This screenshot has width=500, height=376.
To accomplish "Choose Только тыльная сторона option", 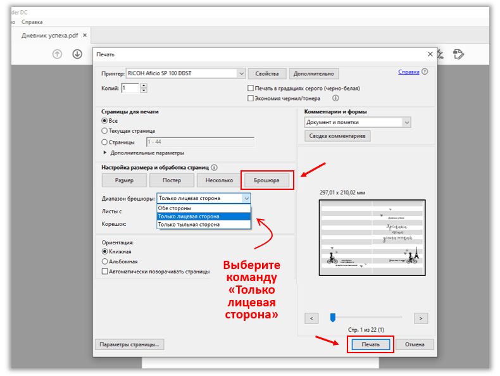I will pos(204,225).
